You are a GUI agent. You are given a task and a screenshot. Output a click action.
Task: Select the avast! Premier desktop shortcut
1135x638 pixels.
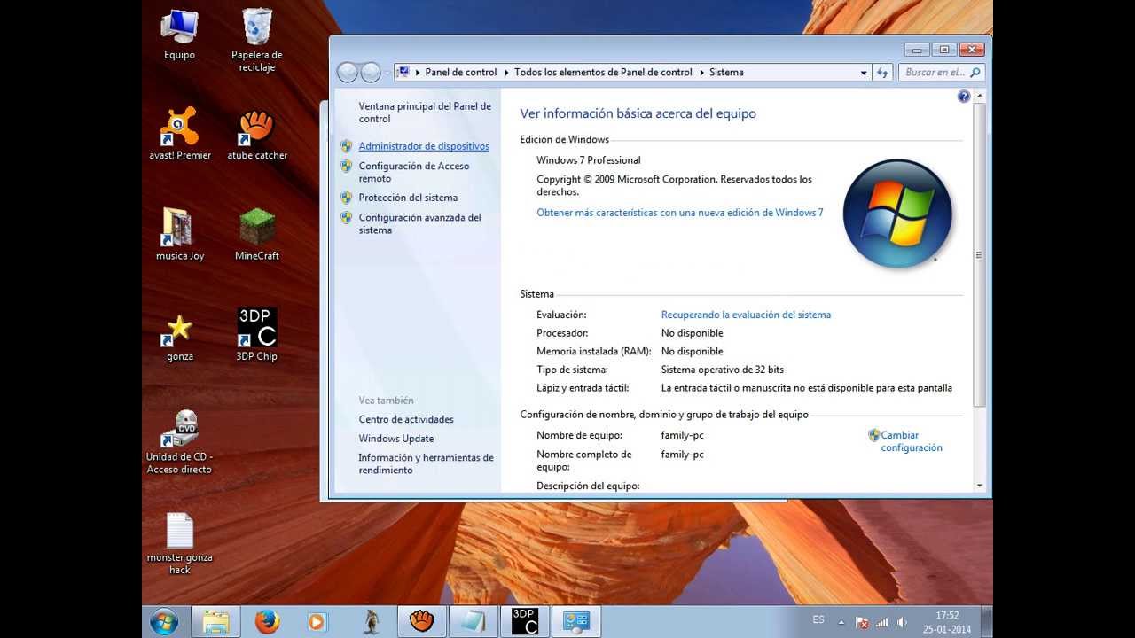tap(180, 134)
